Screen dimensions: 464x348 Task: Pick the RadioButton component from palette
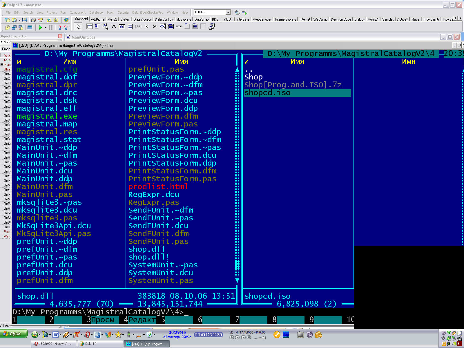pyautogui.click(x=155, y=27)
